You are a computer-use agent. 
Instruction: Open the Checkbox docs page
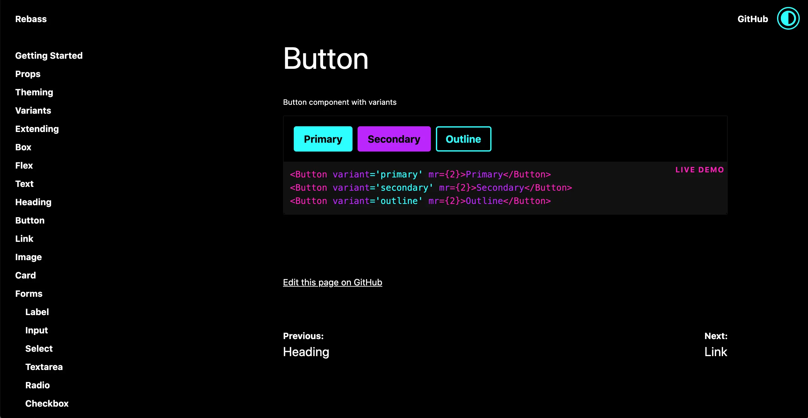coord(47,403)
